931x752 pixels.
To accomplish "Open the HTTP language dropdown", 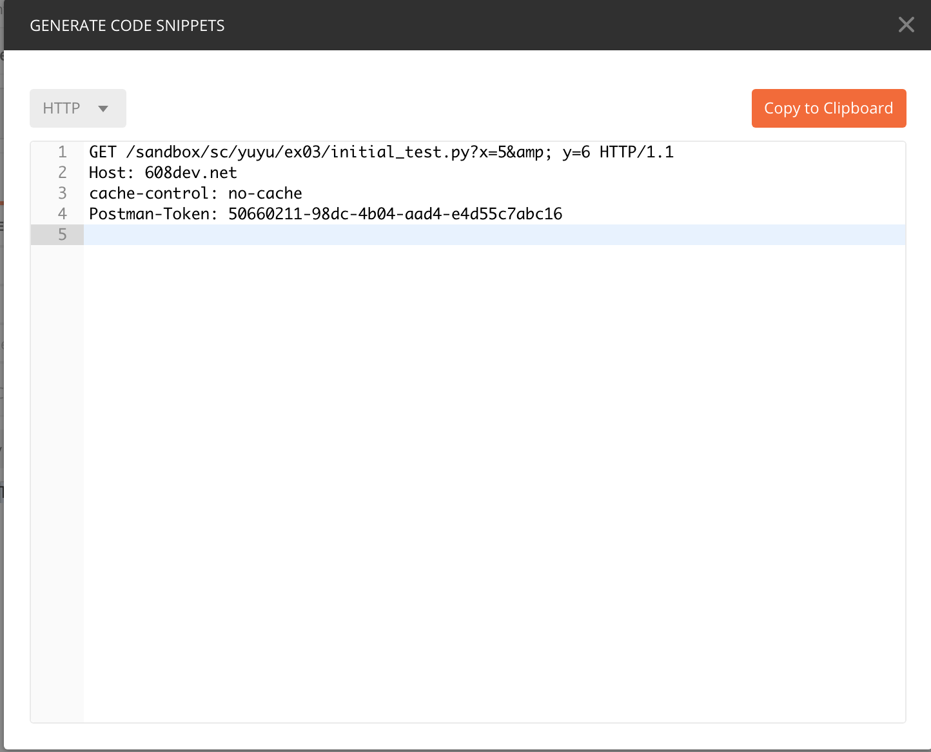I will (x=77, y=108).
